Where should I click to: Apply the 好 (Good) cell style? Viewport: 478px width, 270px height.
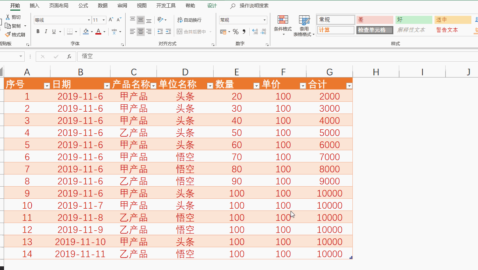[414, 20]
